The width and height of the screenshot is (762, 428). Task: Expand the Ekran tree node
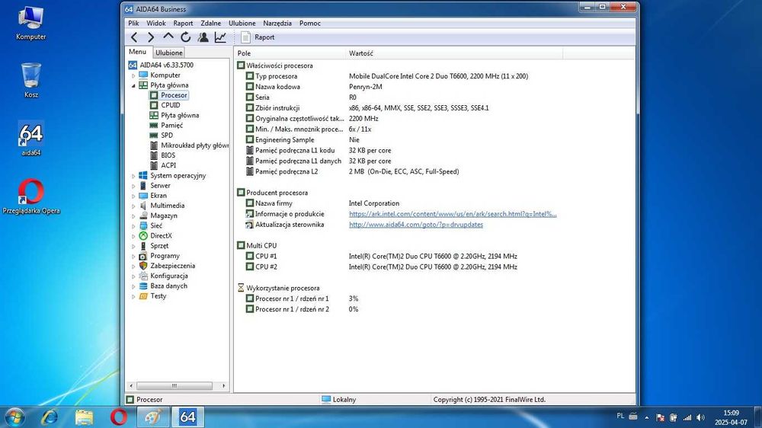[133, 196]
